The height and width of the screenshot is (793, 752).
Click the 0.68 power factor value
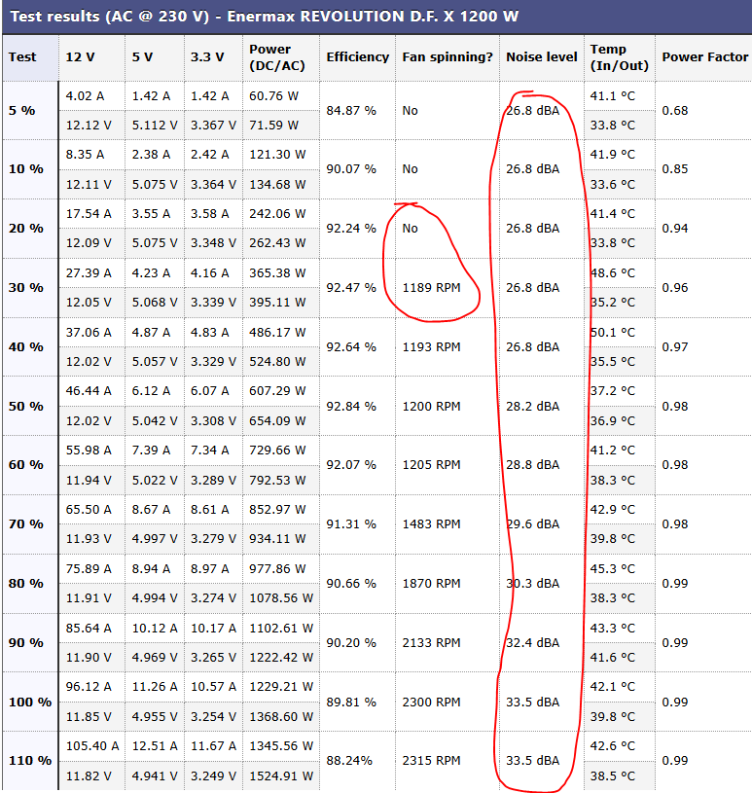pos(675,111)
